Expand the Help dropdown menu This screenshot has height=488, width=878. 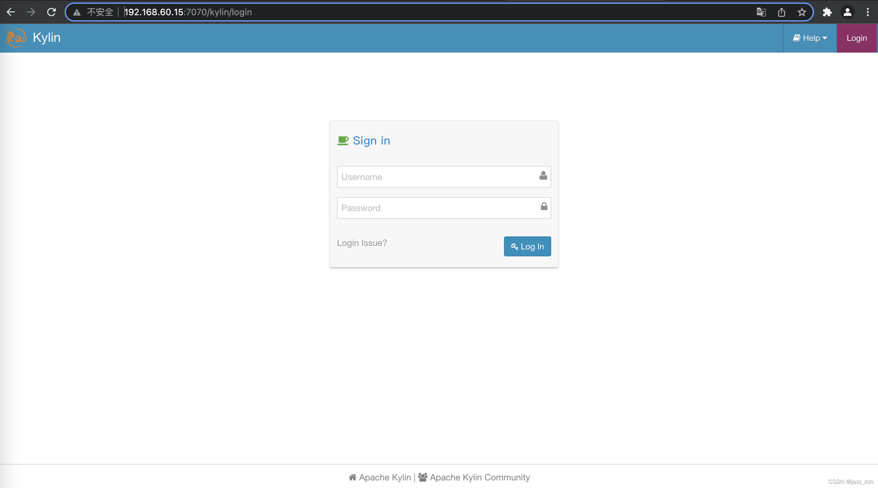click(810, 38)
